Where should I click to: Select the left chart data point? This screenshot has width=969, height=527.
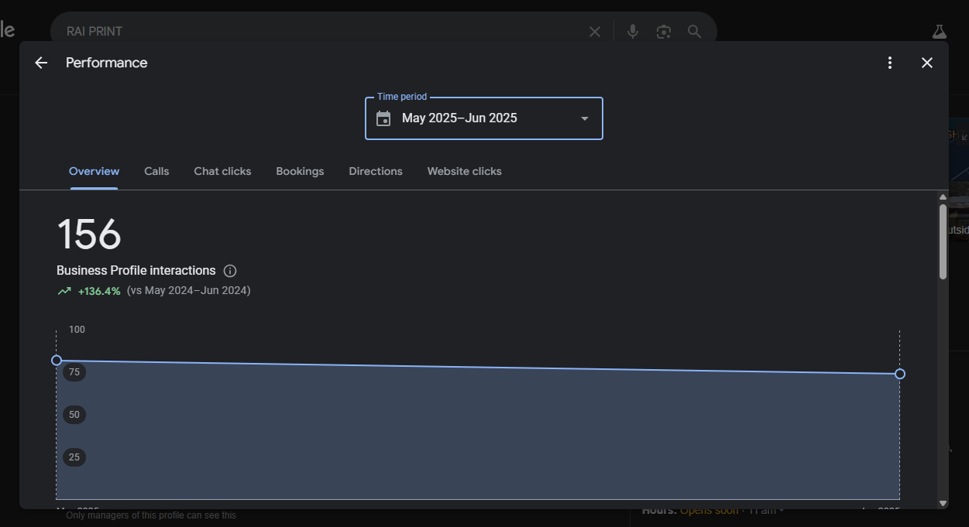[57, 361]
